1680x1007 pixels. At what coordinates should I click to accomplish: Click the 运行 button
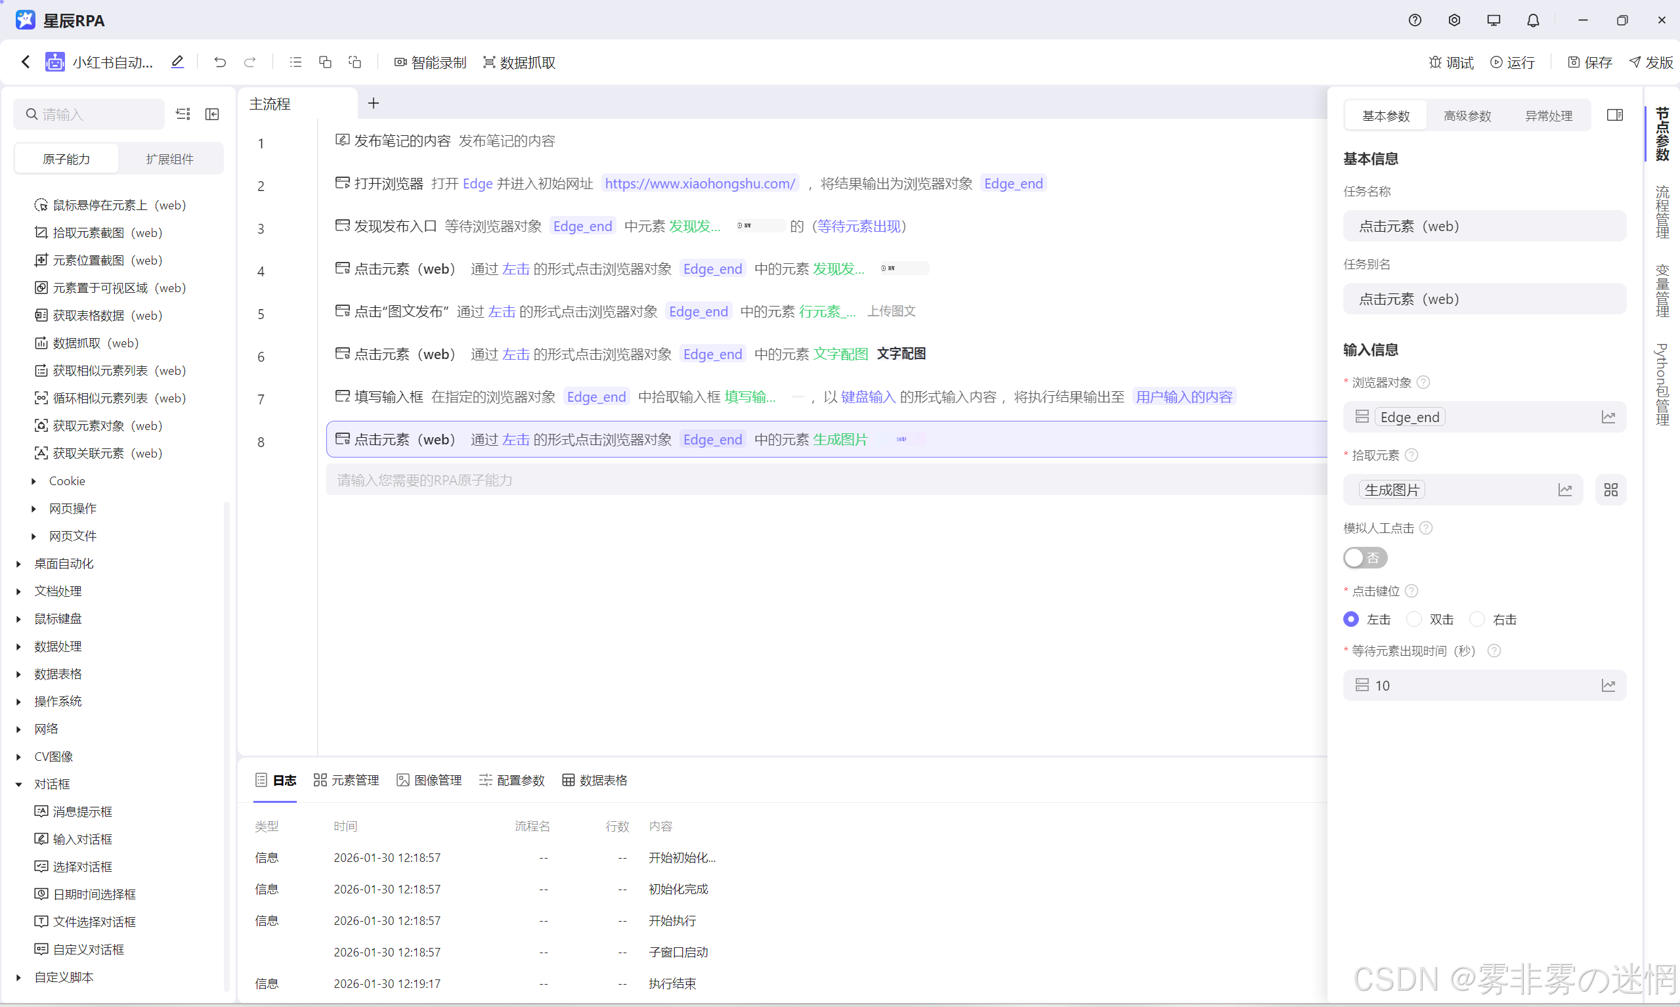point(1513,62)
